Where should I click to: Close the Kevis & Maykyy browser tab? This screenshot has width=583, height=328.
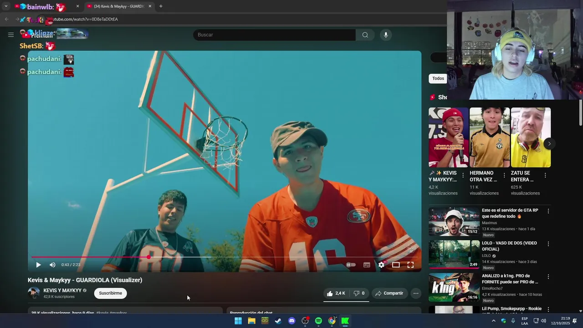tap(150, 6)
